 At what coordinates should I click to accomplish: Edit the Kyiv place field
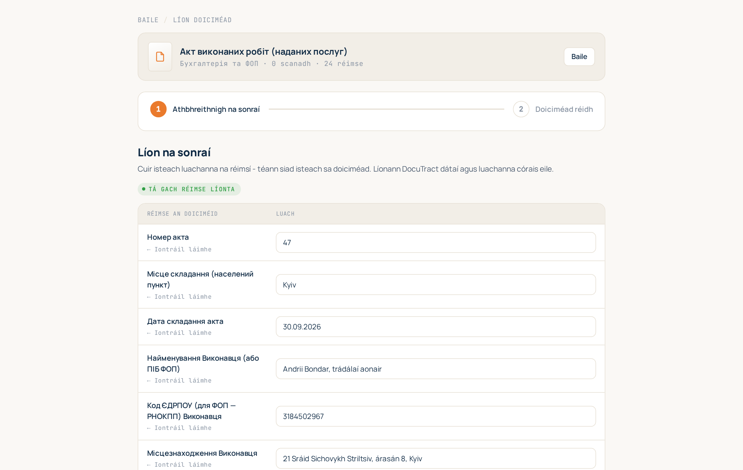436,285
